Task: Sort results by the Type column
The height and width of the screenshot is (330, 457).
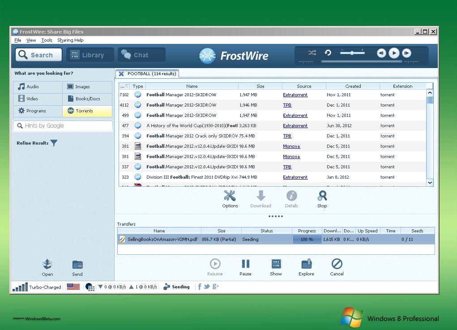Action: 138,86
